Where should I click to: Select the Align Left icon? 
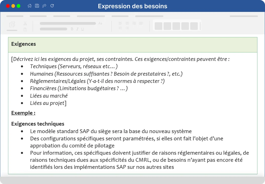pos(120,23)
